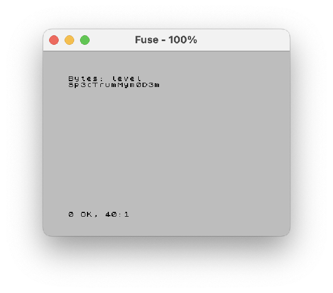
Task: Click the "m0D3m" ending of the second line
Action: tap(145, 85)
